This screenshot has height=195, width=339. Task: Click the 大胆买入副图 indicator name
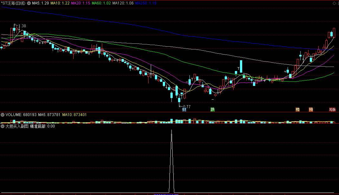[17, 126]
